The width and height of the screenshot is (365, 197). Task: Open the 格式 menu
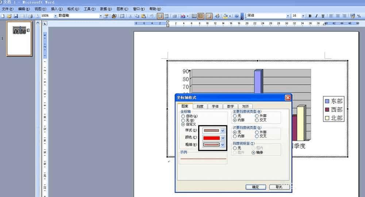[x=73, y=9]
